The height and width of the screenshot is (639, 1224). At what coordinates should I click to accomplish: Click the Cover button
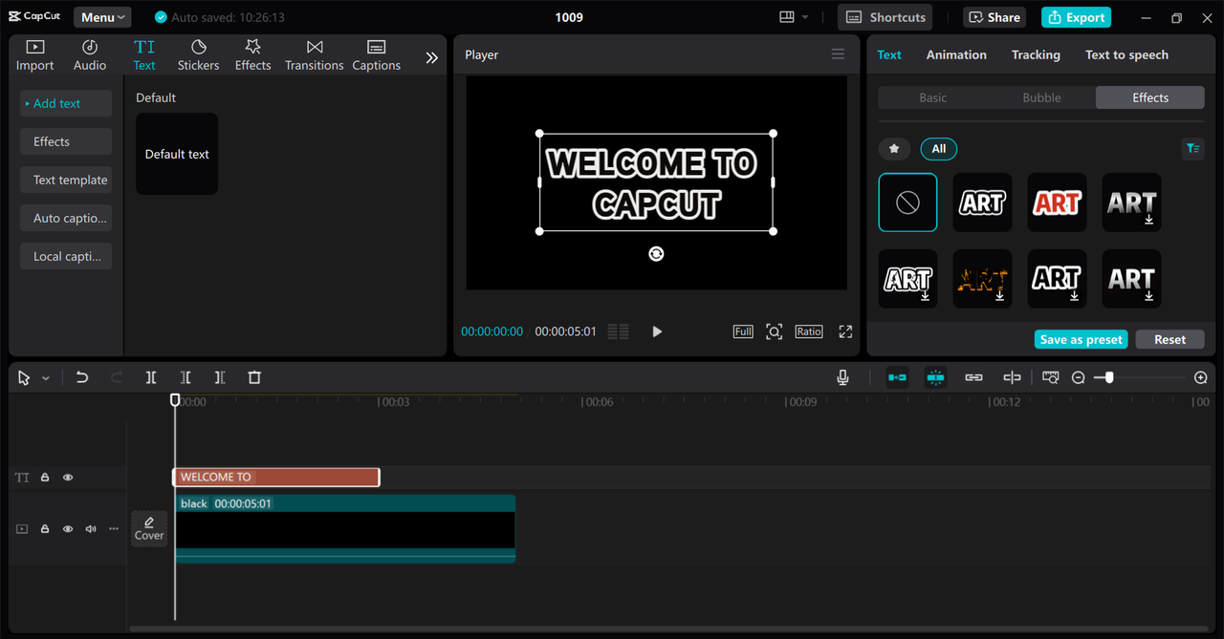[149, 528]
